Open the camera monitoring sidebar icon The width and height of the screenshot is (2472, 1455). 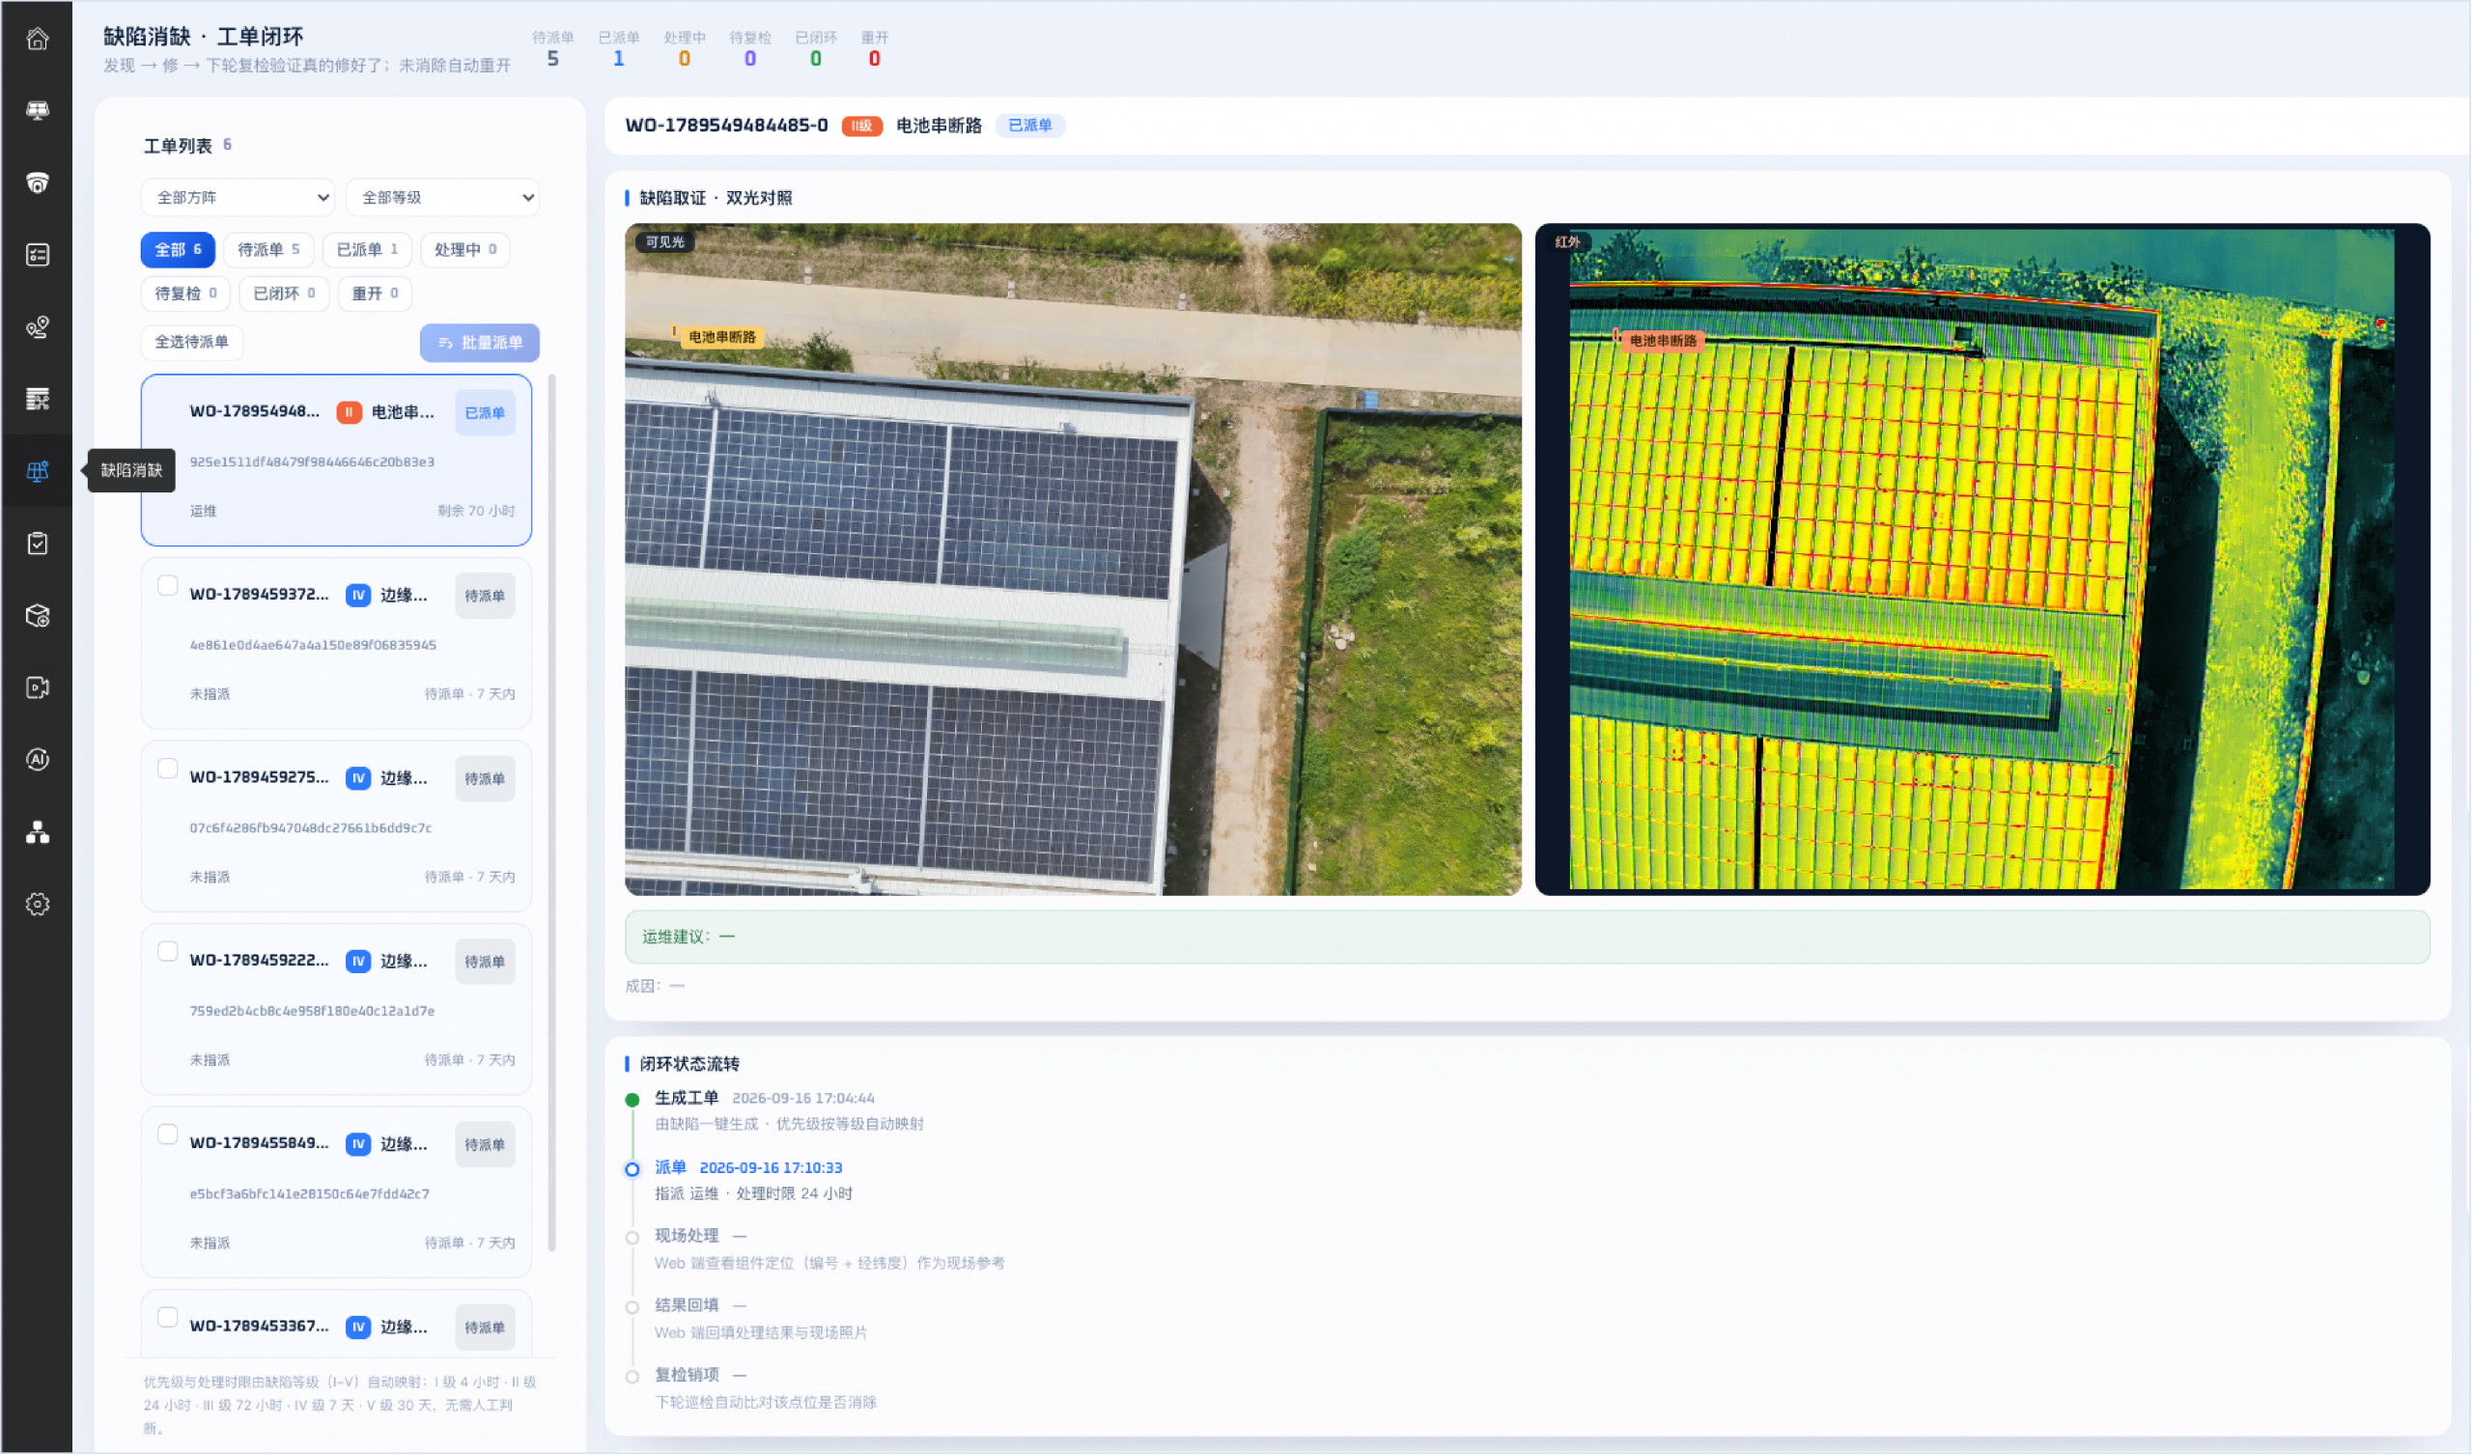click(38, 183)
